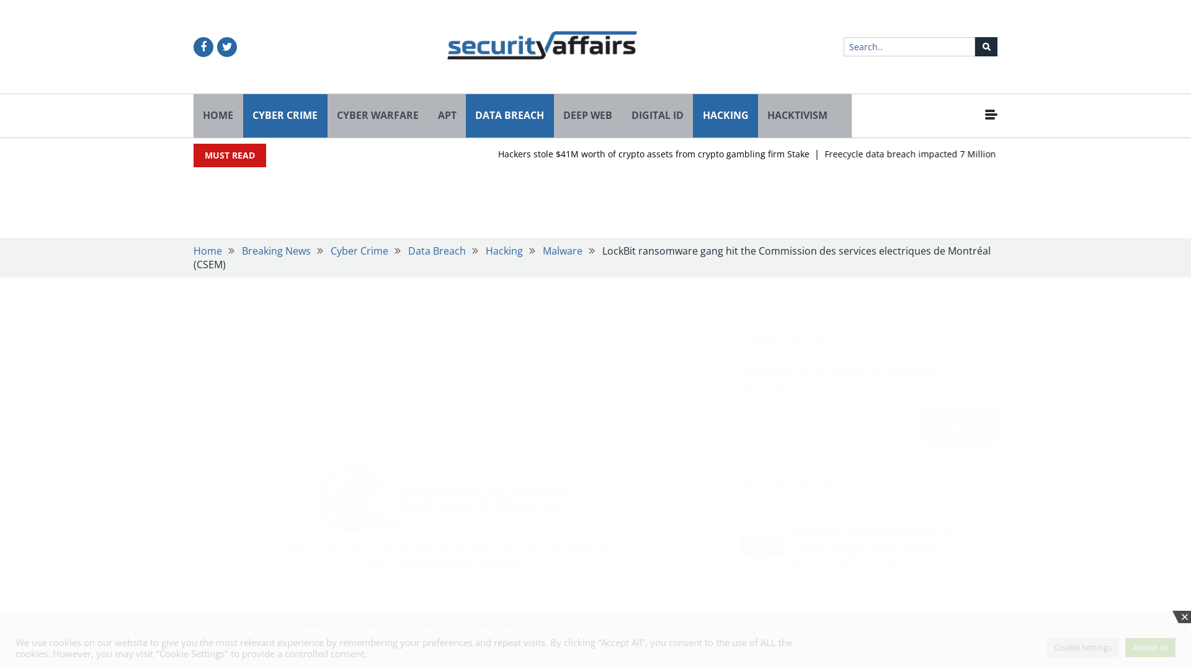Dismiss the cookie notice banner

coord(1184,618)
